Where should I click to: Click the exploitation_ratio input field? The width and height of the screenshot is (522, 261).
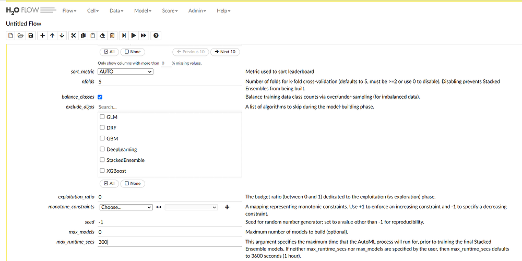click(170, 197)
